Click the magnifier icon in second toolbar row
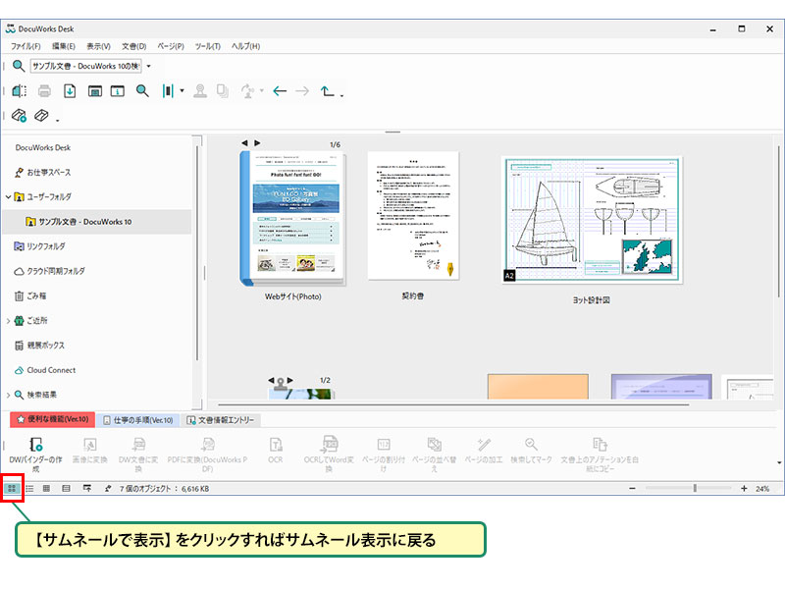Screen dimensions: 785x589 tap(142, 91)
